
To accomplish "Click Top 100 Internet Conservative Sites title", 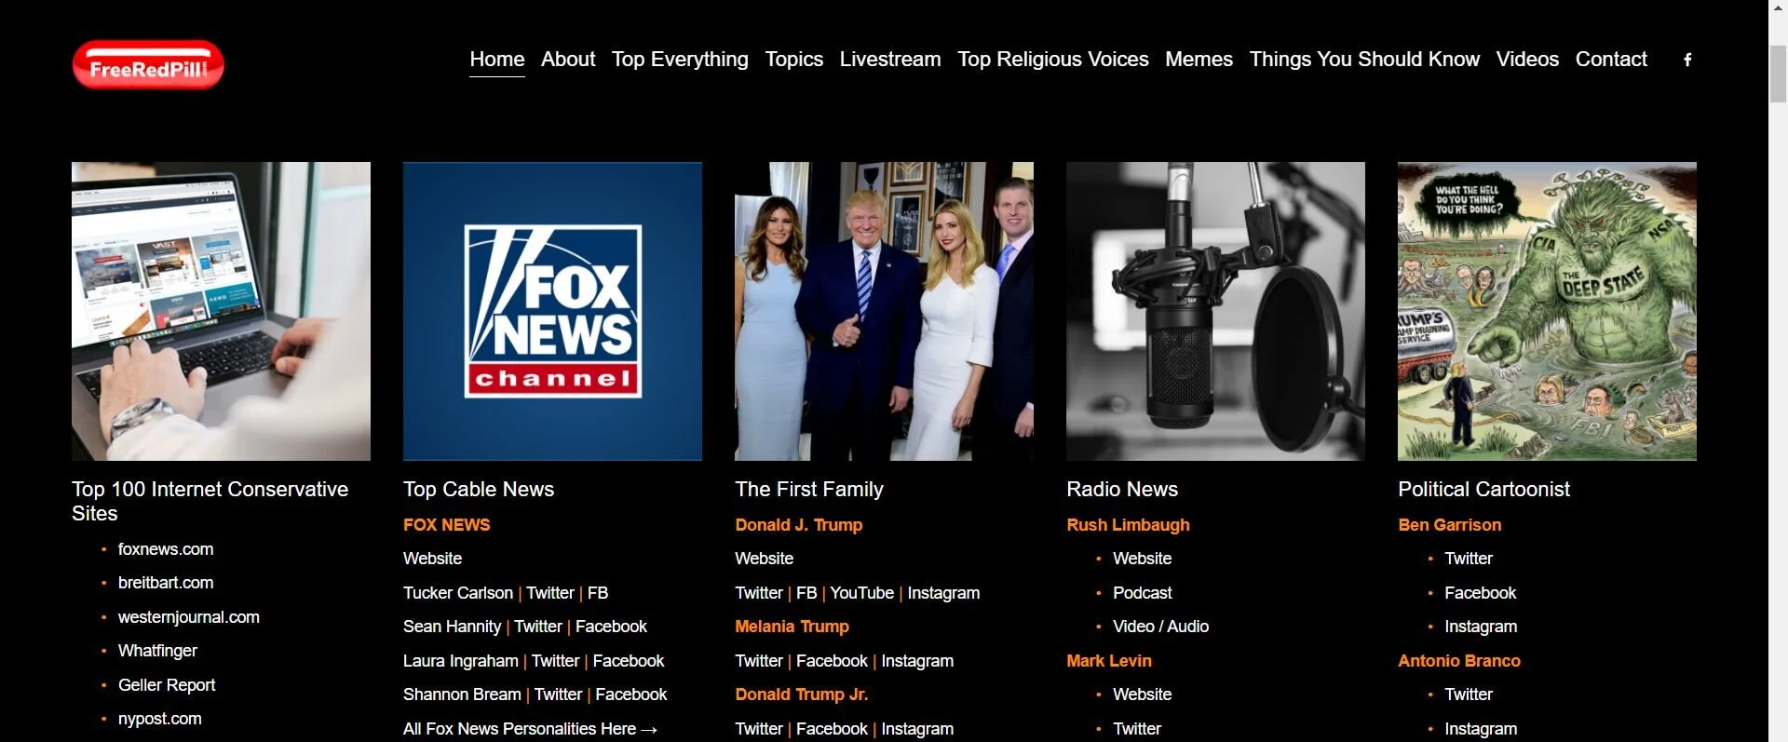I will coord(210,501).
